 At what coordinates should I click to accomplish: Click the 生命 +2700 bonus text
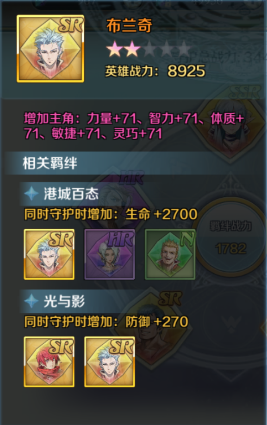point(161,214)
